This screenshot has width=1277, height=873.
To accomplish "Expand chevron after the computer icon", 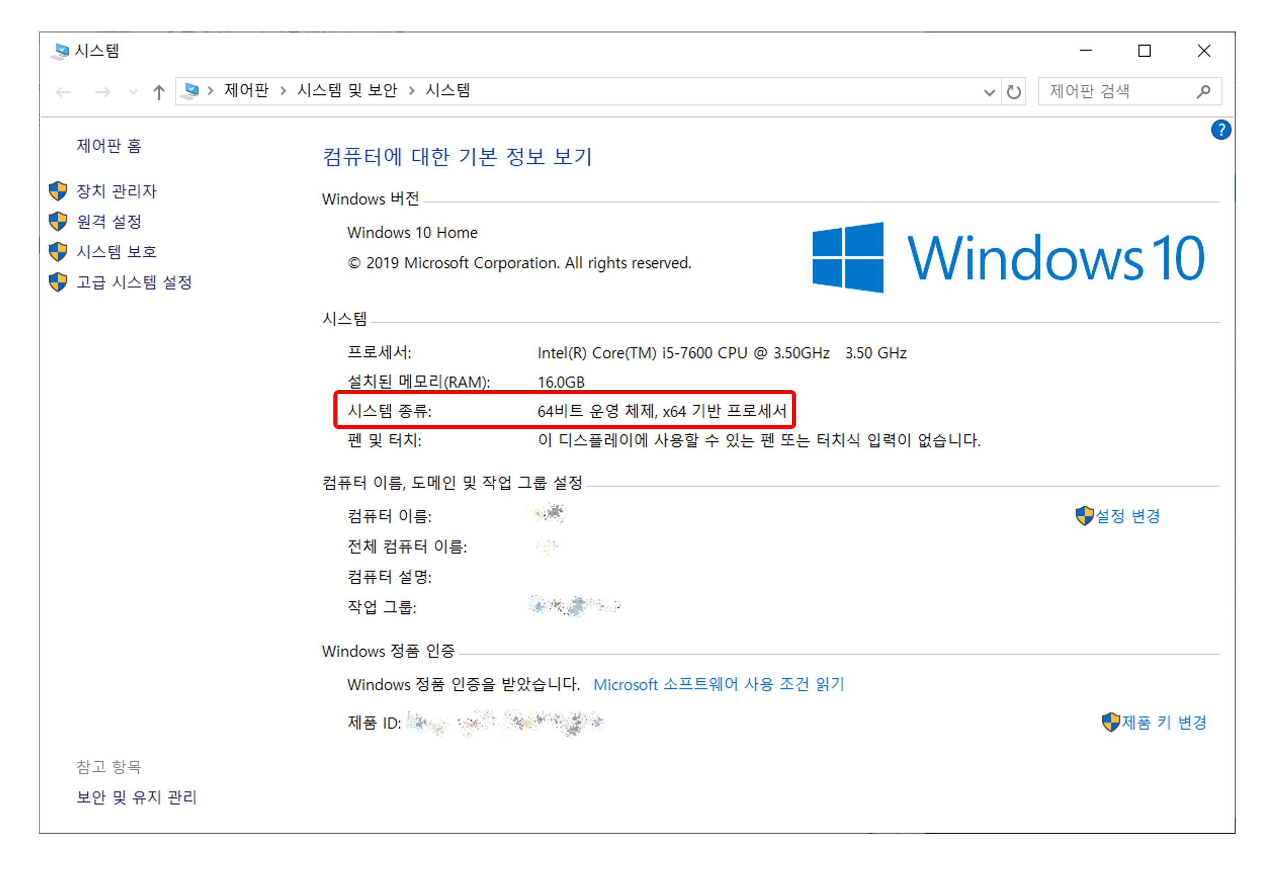I will 211,90.
